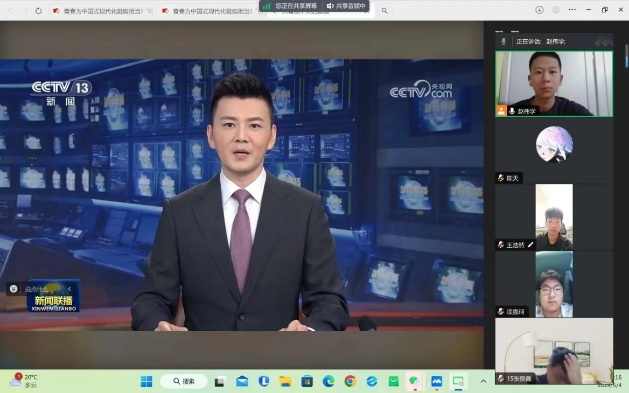Select 赵伟学 video thumbnail
The image size is (629, 393).
point(554,83)
